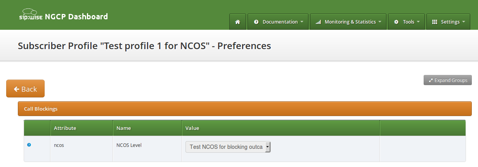Viewport: 478px width, 167px height.
Task: Click the caret after Documentation
Action: point(302,22)
